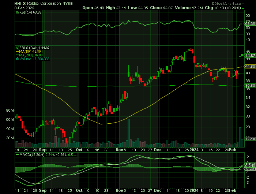Click the RSI(14) 63.36 legend label
Viewport: 256px width, 194px height.
tap(30, 12)
